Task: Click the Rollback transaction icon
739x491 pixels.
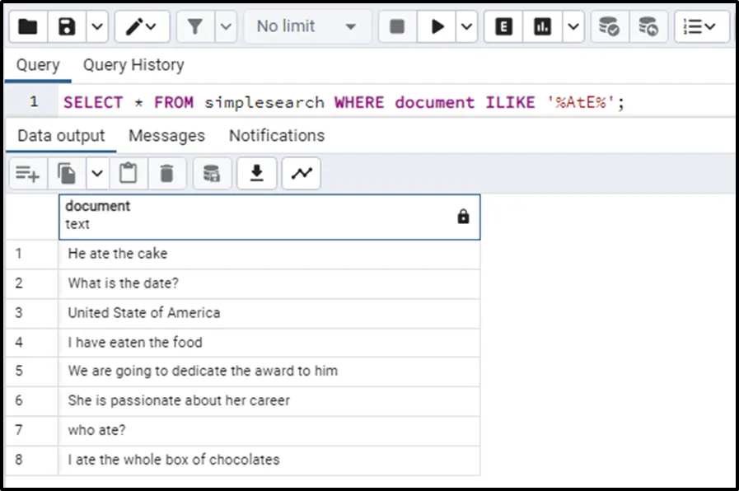Action: (648, 27)
